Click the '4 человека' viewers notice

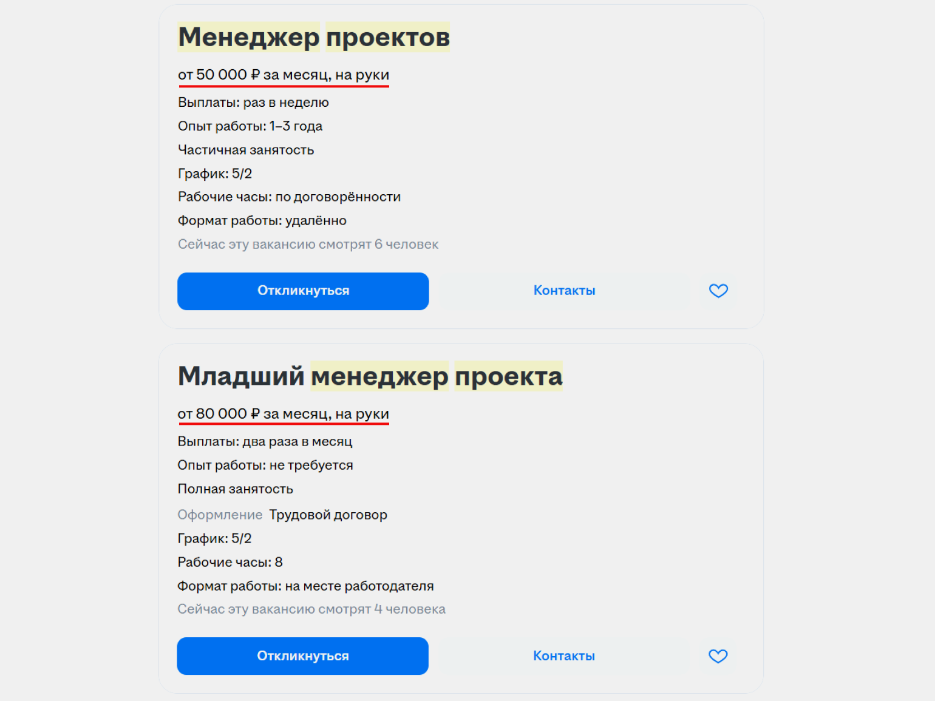pos(311,609)
